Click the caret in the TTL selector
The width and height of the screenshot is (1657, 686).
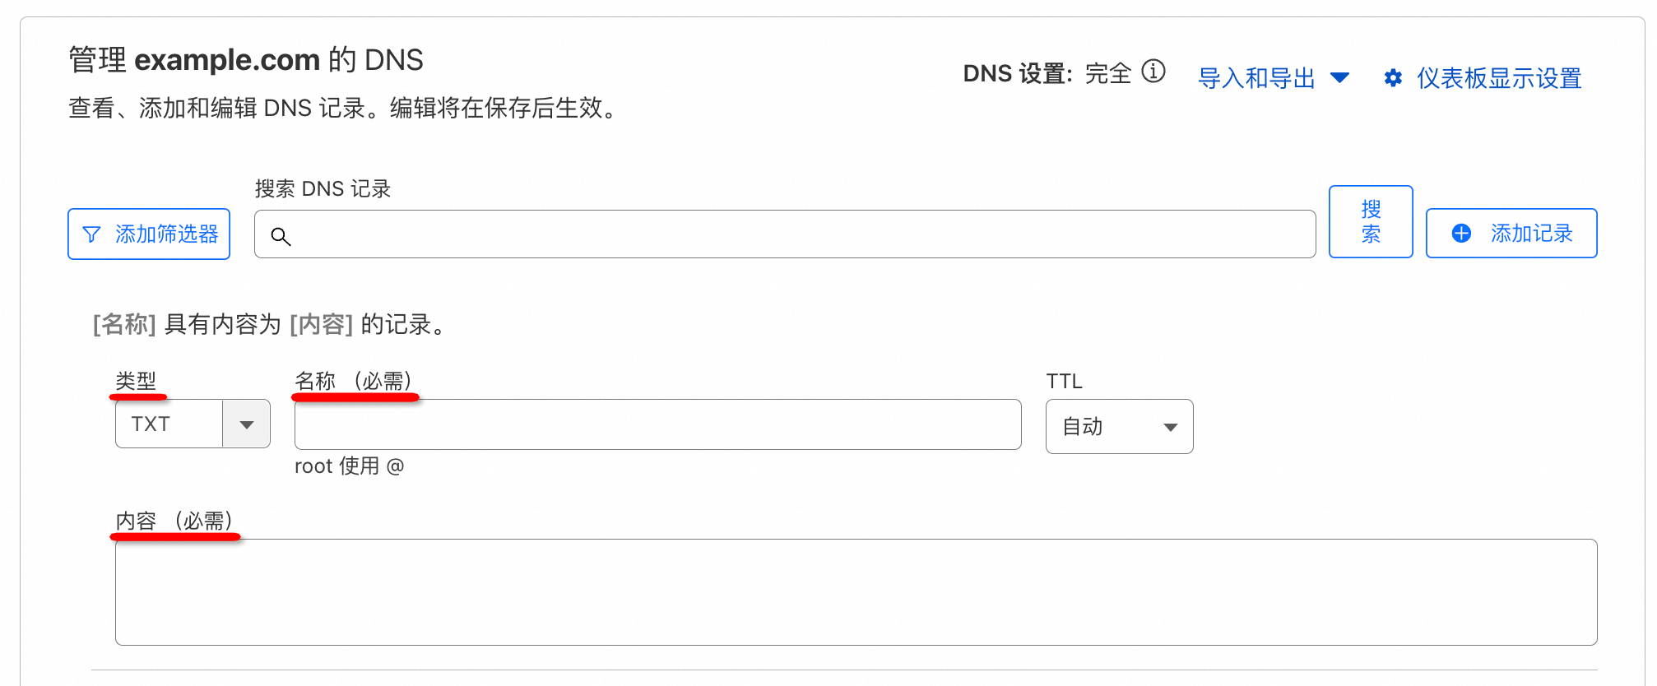pos(1170,427)
